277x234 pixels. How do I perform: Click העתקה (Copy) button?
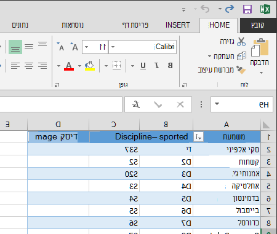[x=230, y=56]
